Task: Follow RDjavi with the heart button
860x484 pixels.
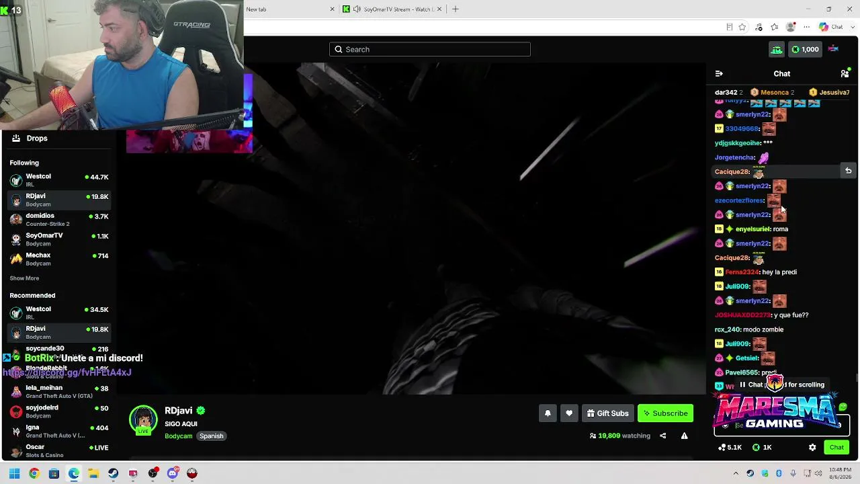Action: (569, 413)
